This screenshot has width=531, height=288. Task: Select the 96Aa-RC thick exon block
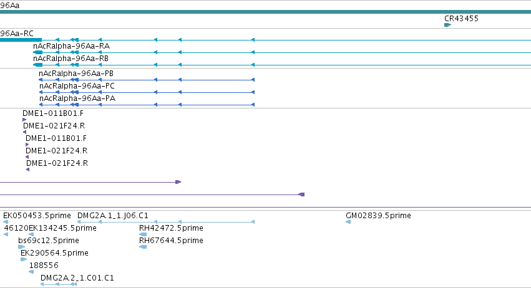21,40
